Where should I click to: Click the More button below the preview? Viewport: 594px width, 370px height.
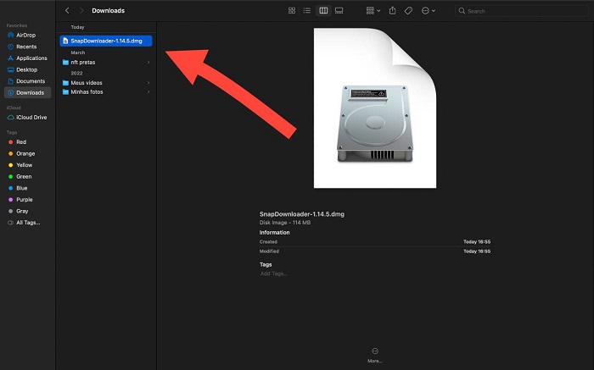click(x=375, y=356)
